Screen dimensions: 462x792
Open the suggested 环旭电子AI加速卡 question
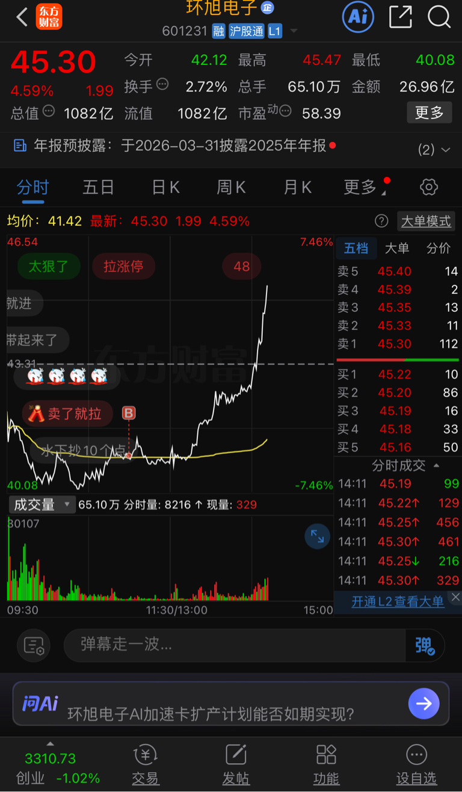tap(211, 714)
